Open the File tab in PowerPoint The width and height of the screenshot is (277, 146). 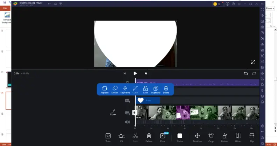tap(5, 8)
